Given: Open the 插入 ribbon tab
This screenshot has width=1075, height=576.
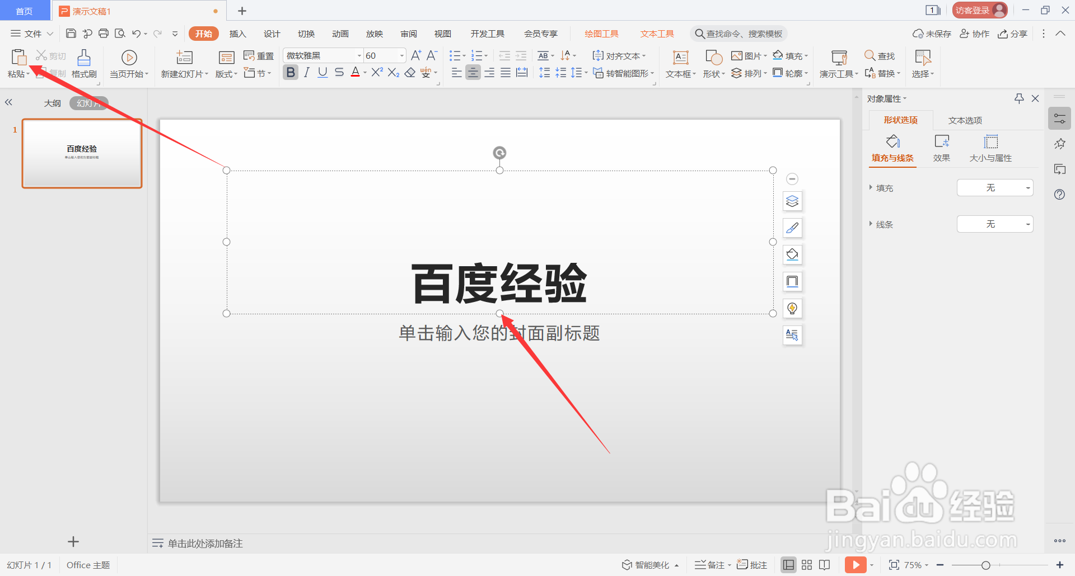Looking at the screenshot, I should 237,34.
